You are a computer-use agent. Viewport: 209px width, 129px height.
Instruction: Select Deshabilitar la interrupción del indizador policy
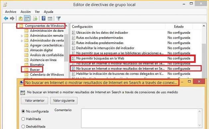[x=105, y=48]
